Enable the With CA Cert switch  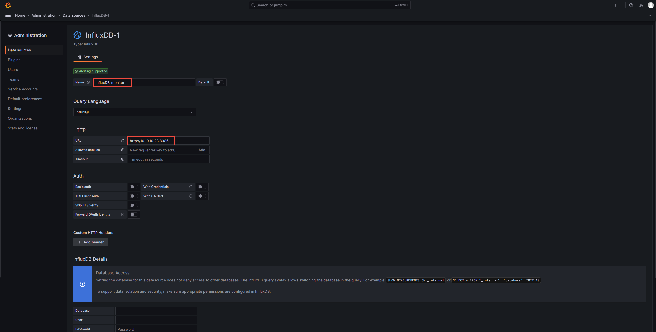coord(202,196)
